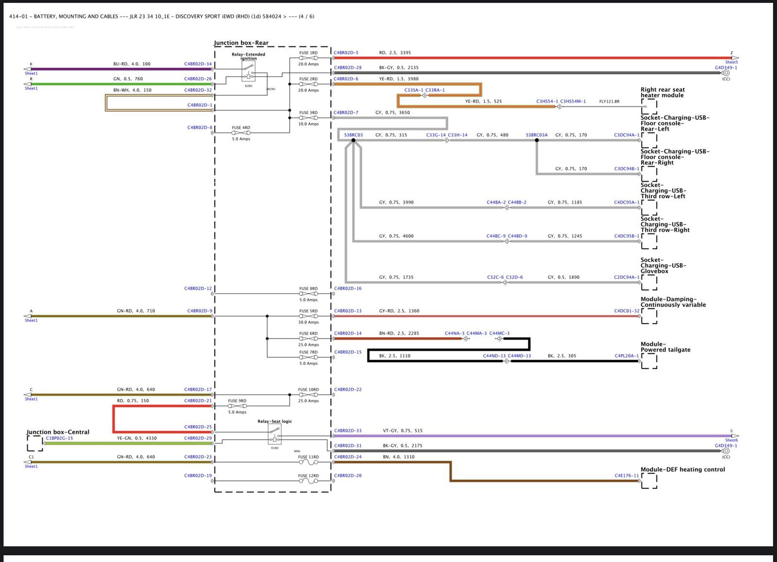Click the FUSE 2RD fuse symbol

coord(308,84)
